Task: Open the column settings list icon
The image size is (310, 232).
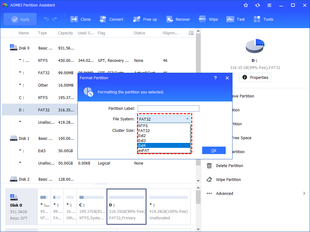Action: tap(191, 33)
